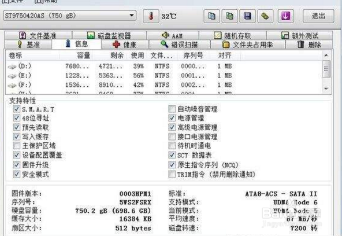Toggle the S.M.A.R.T checkbox
This screenshot has width=342, height=236.
point(17,109)
